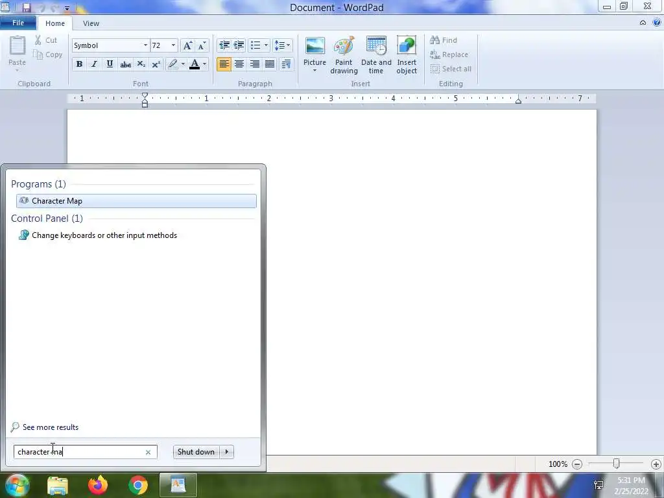Image resolution: width=664 pixels, height=498 pixels.
Task: Expand the Picture dropdown arrow
Action: [314, 70]
